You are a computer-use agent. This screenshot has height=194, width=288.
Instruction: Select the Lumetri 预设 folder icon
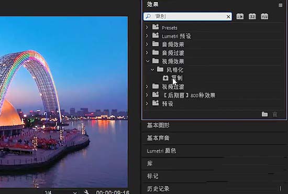[x=156, y=35]
